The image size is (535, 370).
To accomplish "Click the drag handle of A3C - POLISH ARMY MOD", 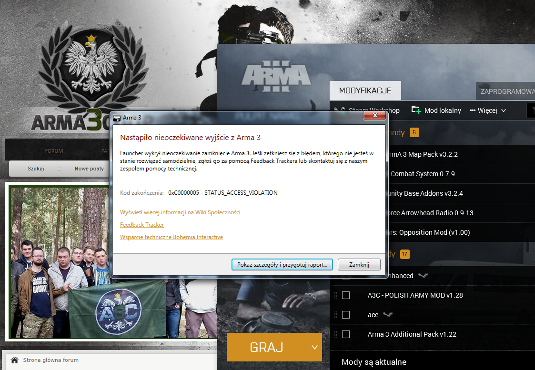I will pos(336,295).
